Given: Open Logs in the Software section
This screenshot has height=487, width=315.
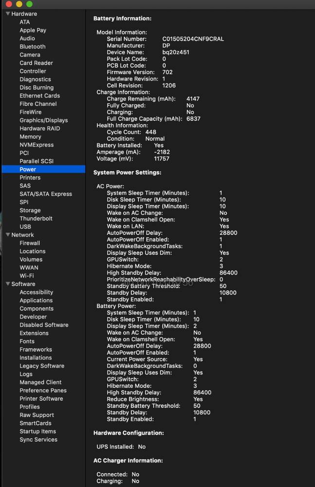Looking at the screenshot, I should click(26, 374).
